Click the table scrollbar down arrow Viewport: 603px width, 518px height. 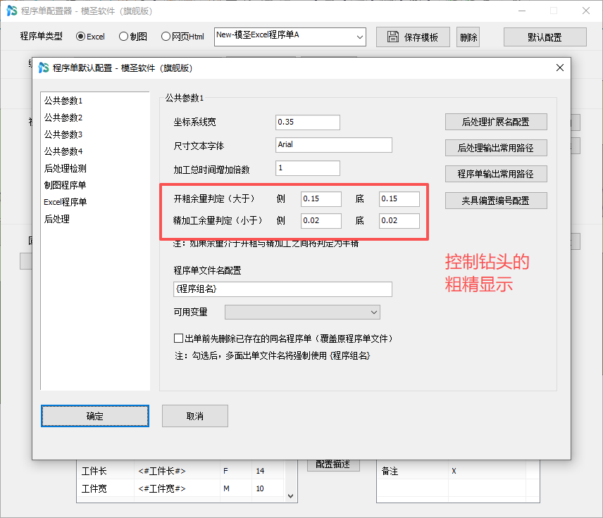pyautogui.click(x=291, y=496)
